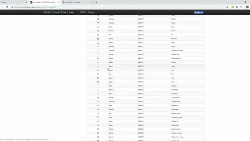Click the entity name in the Sum row
This screenshot has height=141, width=250.
(x=111, y=43)
